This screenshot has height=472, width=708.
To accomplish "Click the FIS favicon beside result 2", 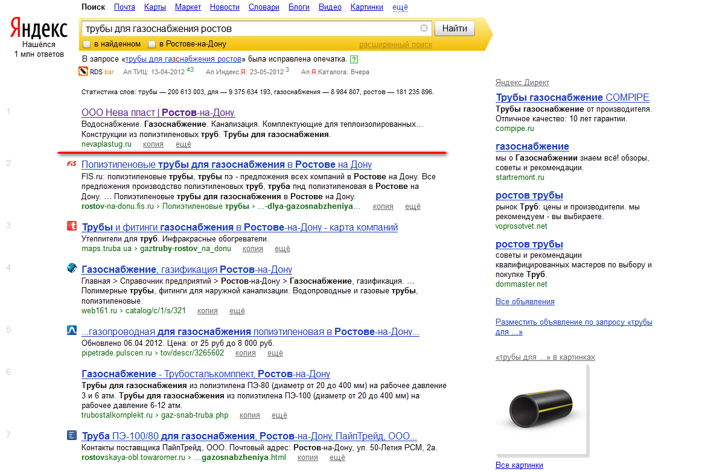I will click(72, 164).
